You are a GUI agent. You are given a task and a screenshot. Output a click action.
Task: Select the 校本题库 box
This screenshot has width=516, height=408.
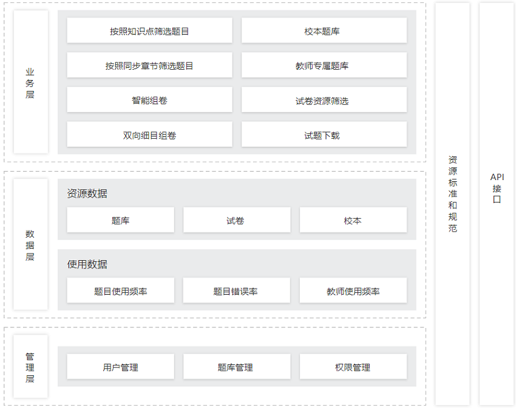324,30
